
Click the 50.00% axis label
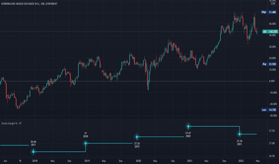272,24
